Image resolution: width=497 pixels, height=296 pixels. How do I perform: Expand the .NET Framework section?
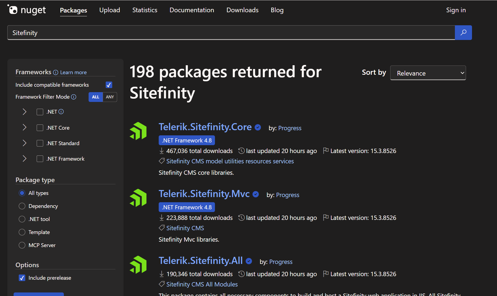click(x=24, y=158)
